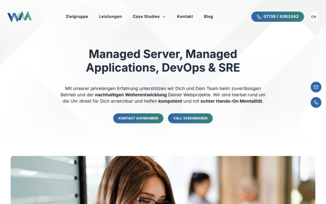The image size is (326, 204).
Task: Click the Call vereinbaren button
Action: [190, 118]
